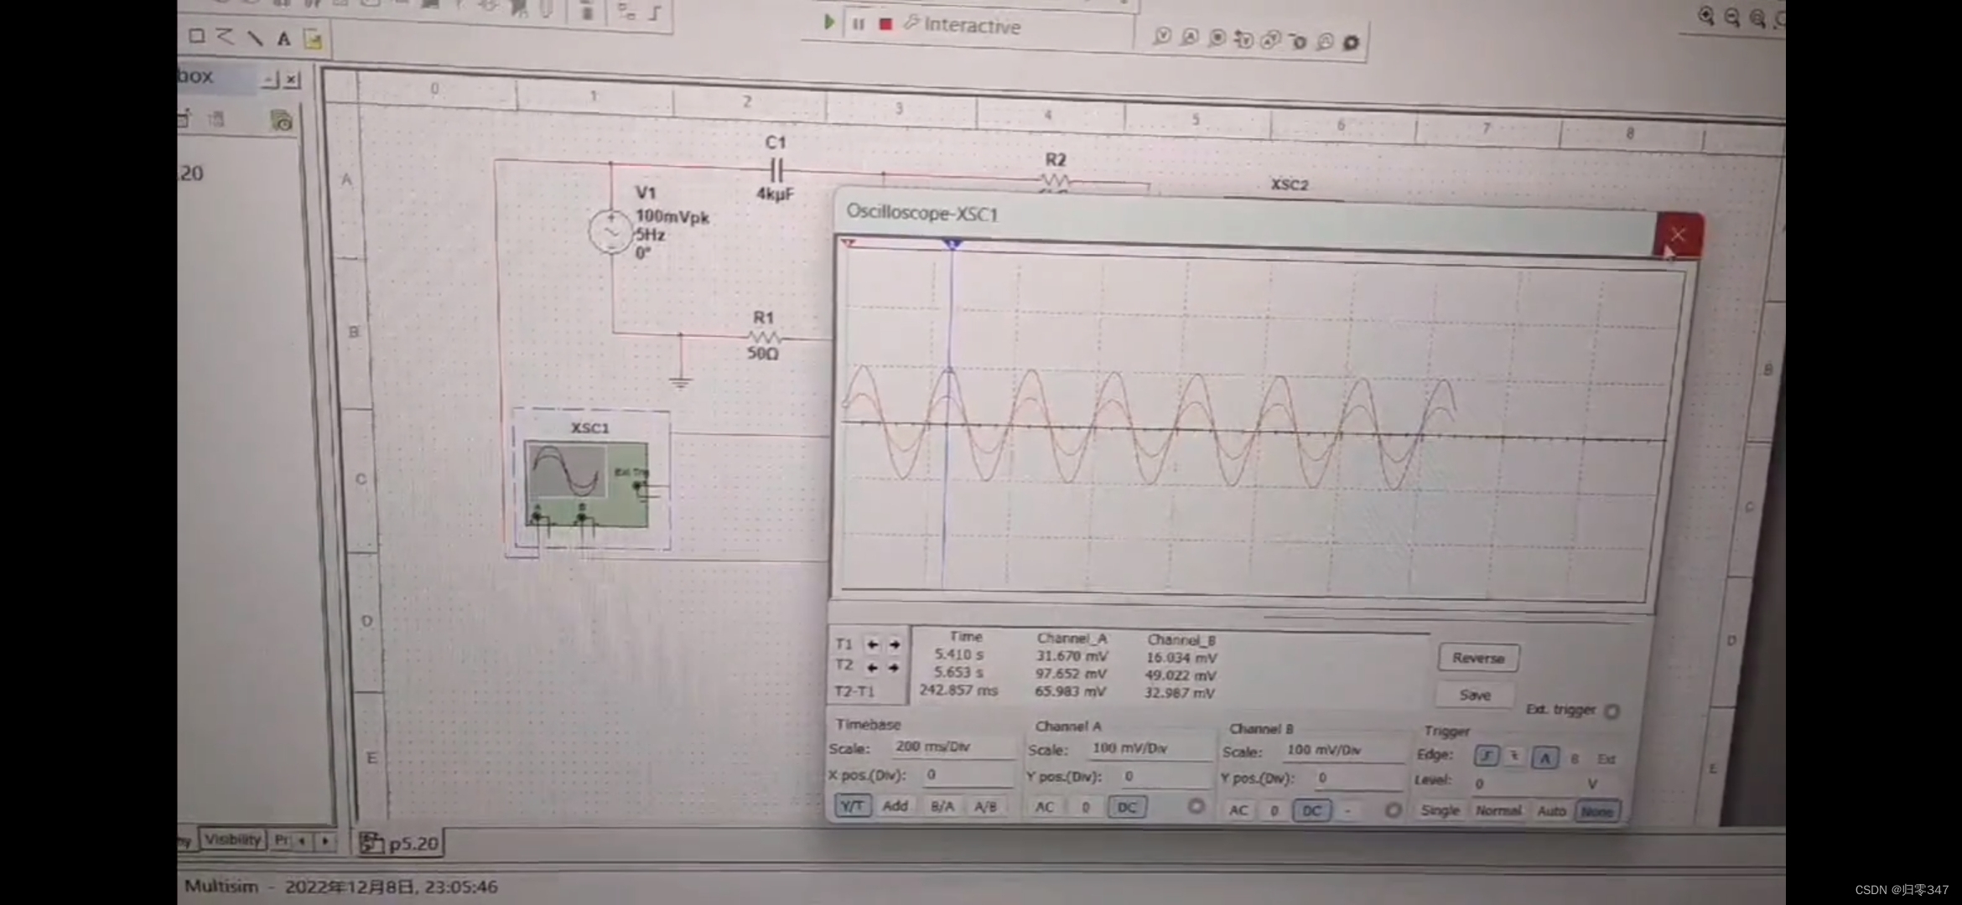The image size is (1962, 905).
Task: Set trigger mode to Single
Action: [x=1440, y=810]
